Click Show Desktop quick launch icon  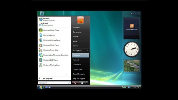pyautogui.click(x=46, y=87)
